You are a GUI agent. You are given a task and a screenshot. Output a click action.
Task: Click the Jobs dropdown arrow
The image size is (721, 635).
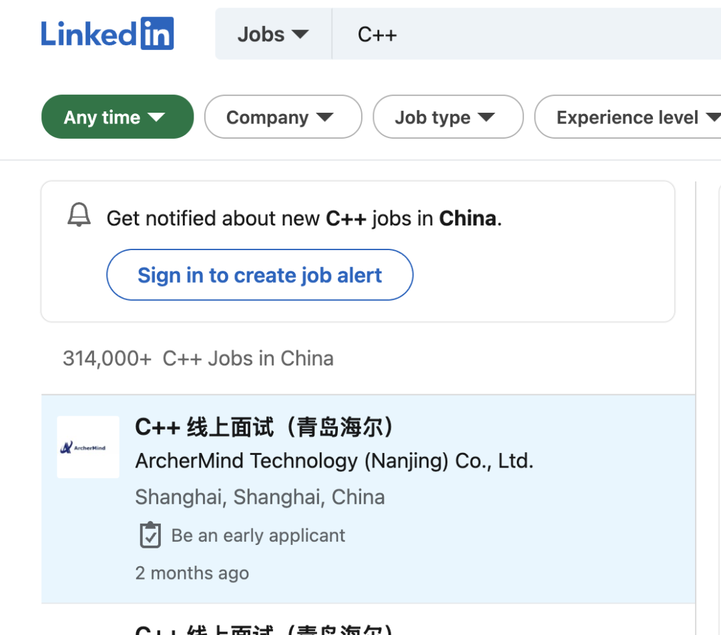coord(300,35)
